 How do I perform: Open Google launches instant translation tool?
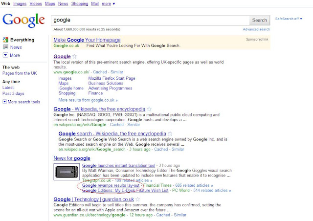(x=118, y=165)
